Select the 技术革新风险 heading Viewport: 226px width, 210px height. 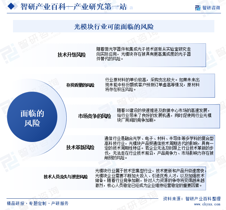click(x=80, y=147)
